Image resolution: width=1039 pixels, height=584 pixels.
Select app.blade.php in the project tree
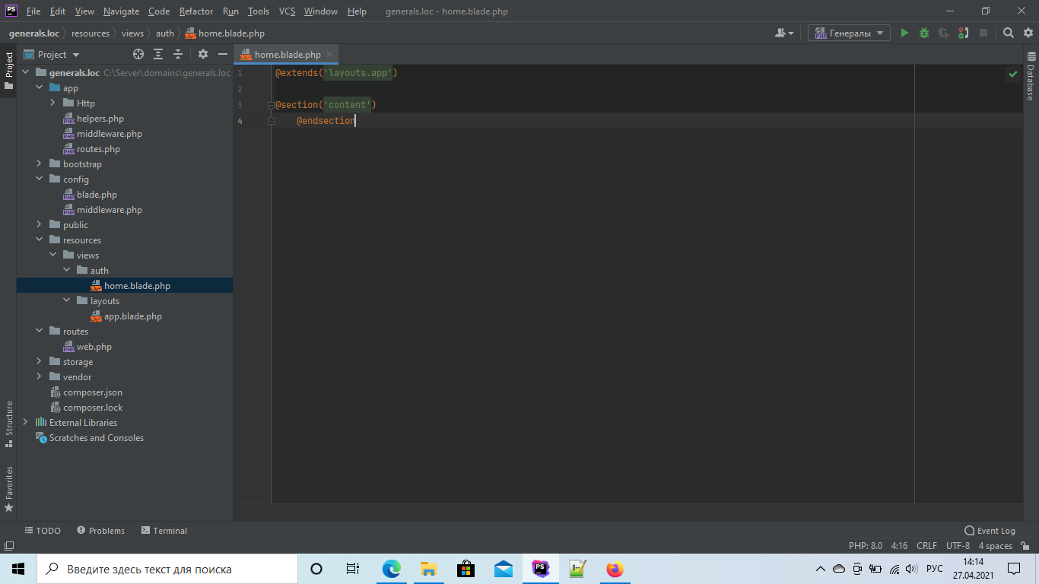click(132, 316)
